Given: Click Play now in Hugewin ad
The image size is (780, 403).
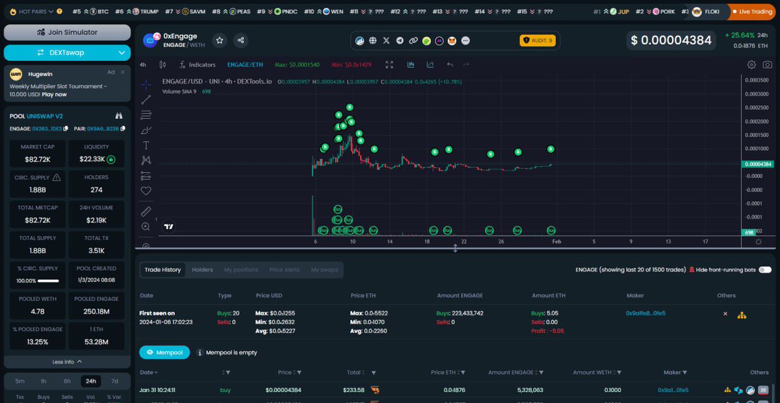Looking at the screenshot, I should pos(54,94).
